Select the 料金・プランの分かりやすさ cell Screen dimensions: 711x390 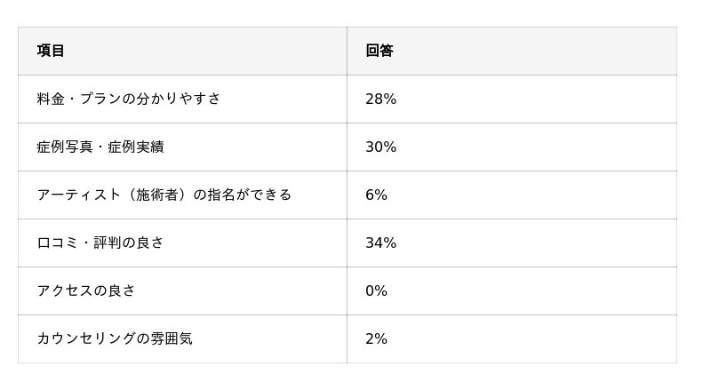(129, 99)
